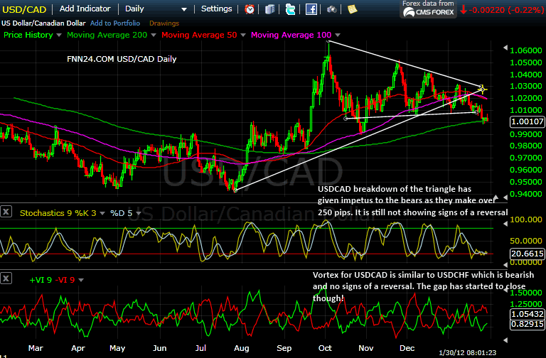
Task: Open the Settings menu
Action: 216,9
